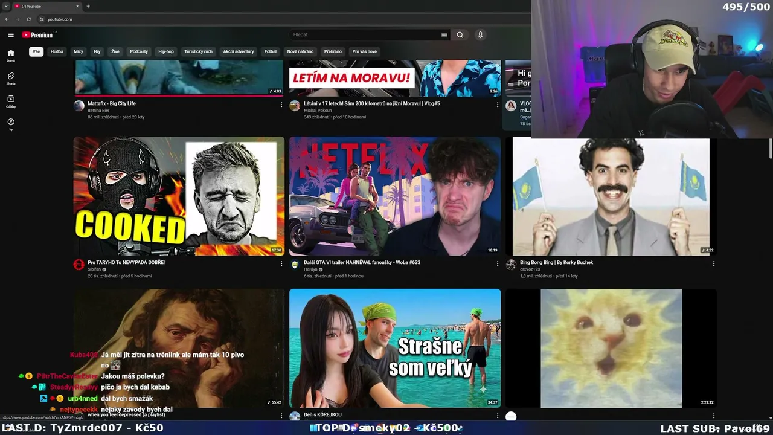Click the page vertical scrollbar
The height and width of the screenshot is (435, 773).
pyautogui.click(x=770, y=148)
